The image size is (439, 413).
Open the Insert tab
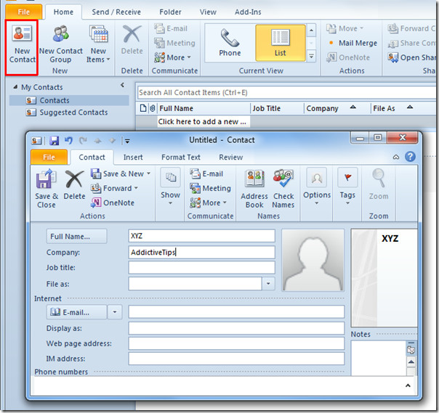pos(133,158)
